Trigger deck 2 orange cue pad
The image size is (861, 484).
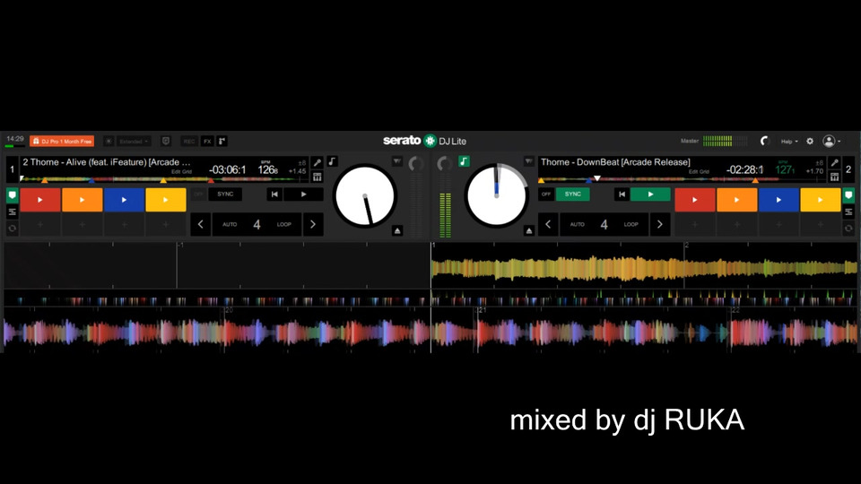(737, 200)
